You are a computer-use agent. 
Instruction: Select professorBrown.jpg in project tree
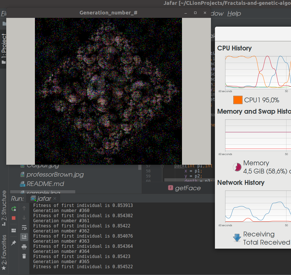(55, 174)
